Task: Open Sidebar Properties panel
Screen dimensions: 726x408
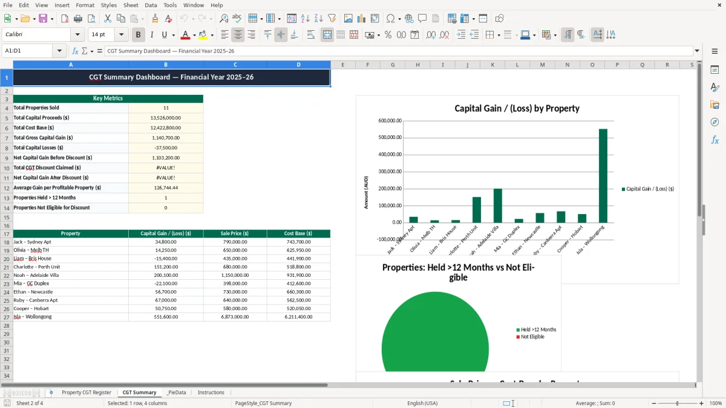Action: [715, 70]
